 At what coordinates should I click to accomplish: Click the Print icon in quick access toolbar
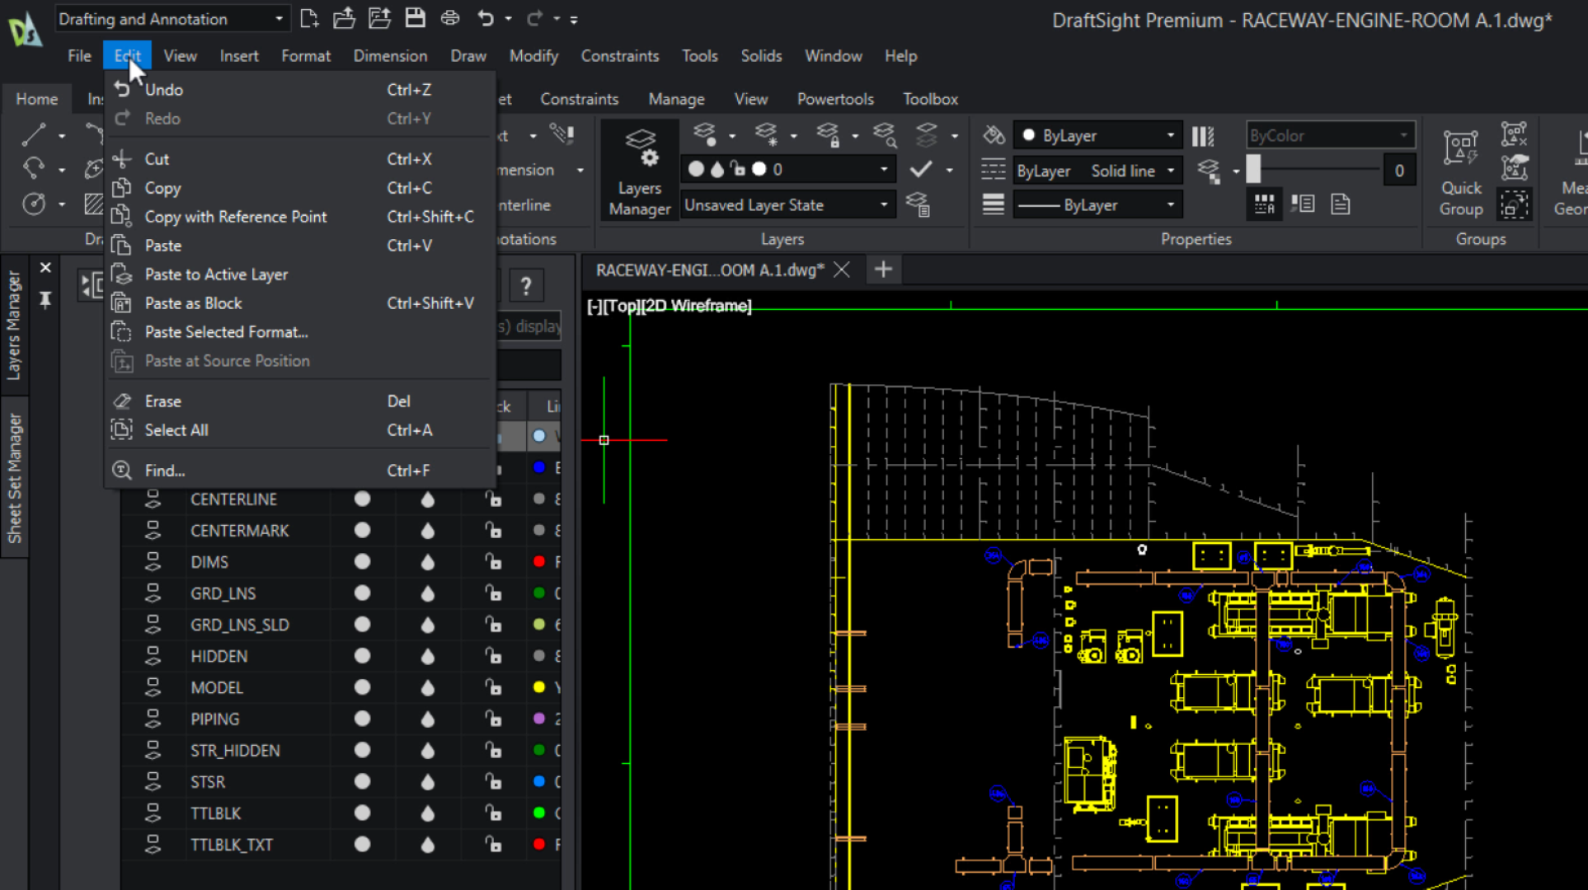pyautogui.click(x=450, y=18)
